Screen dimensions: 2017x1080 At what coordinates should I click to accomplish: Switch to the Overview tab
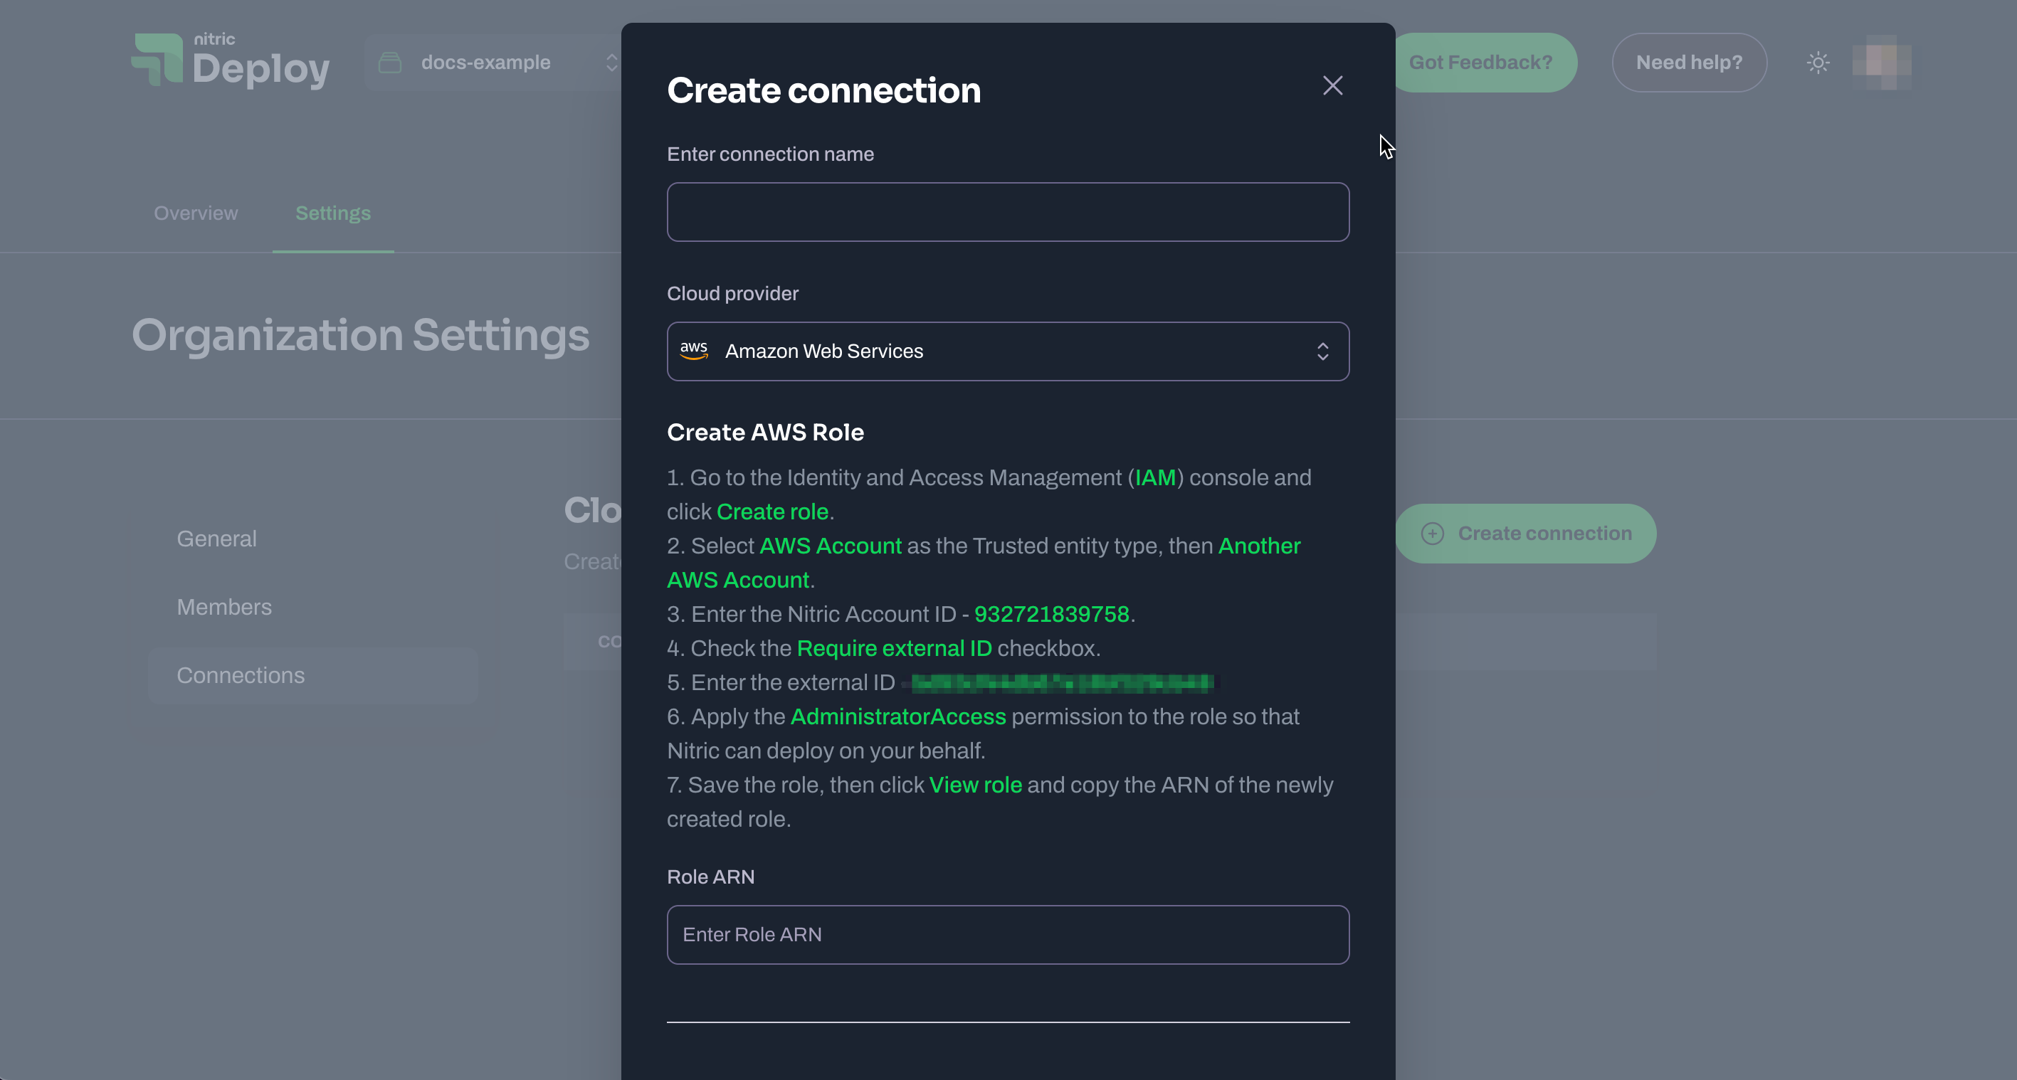pyautogui.click(x=196, y=213)
